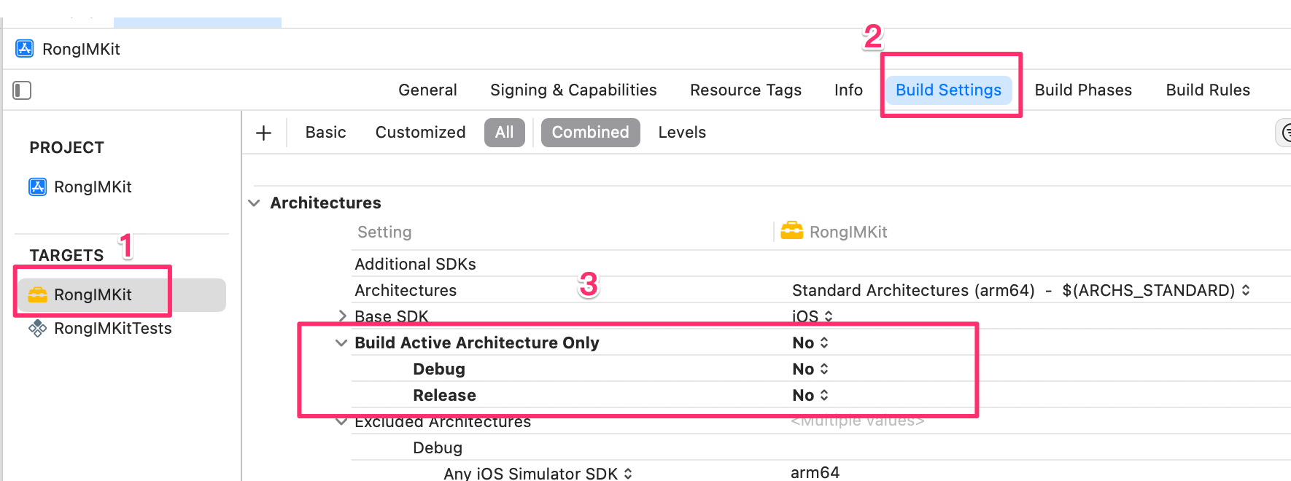Image resolution: width=1291 pixels, height=481 pixels.
Task: Switch to Levels view mode
Action: 682,133
